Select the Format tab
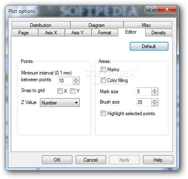 coord(105,33)
